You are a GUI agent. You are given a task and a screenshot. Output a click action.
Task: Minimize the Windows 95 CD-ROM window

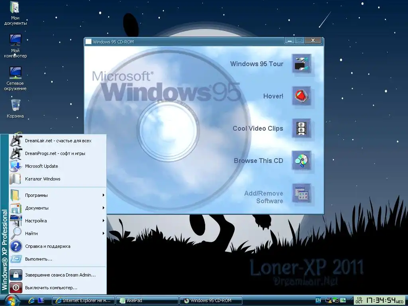pos(289,41)
